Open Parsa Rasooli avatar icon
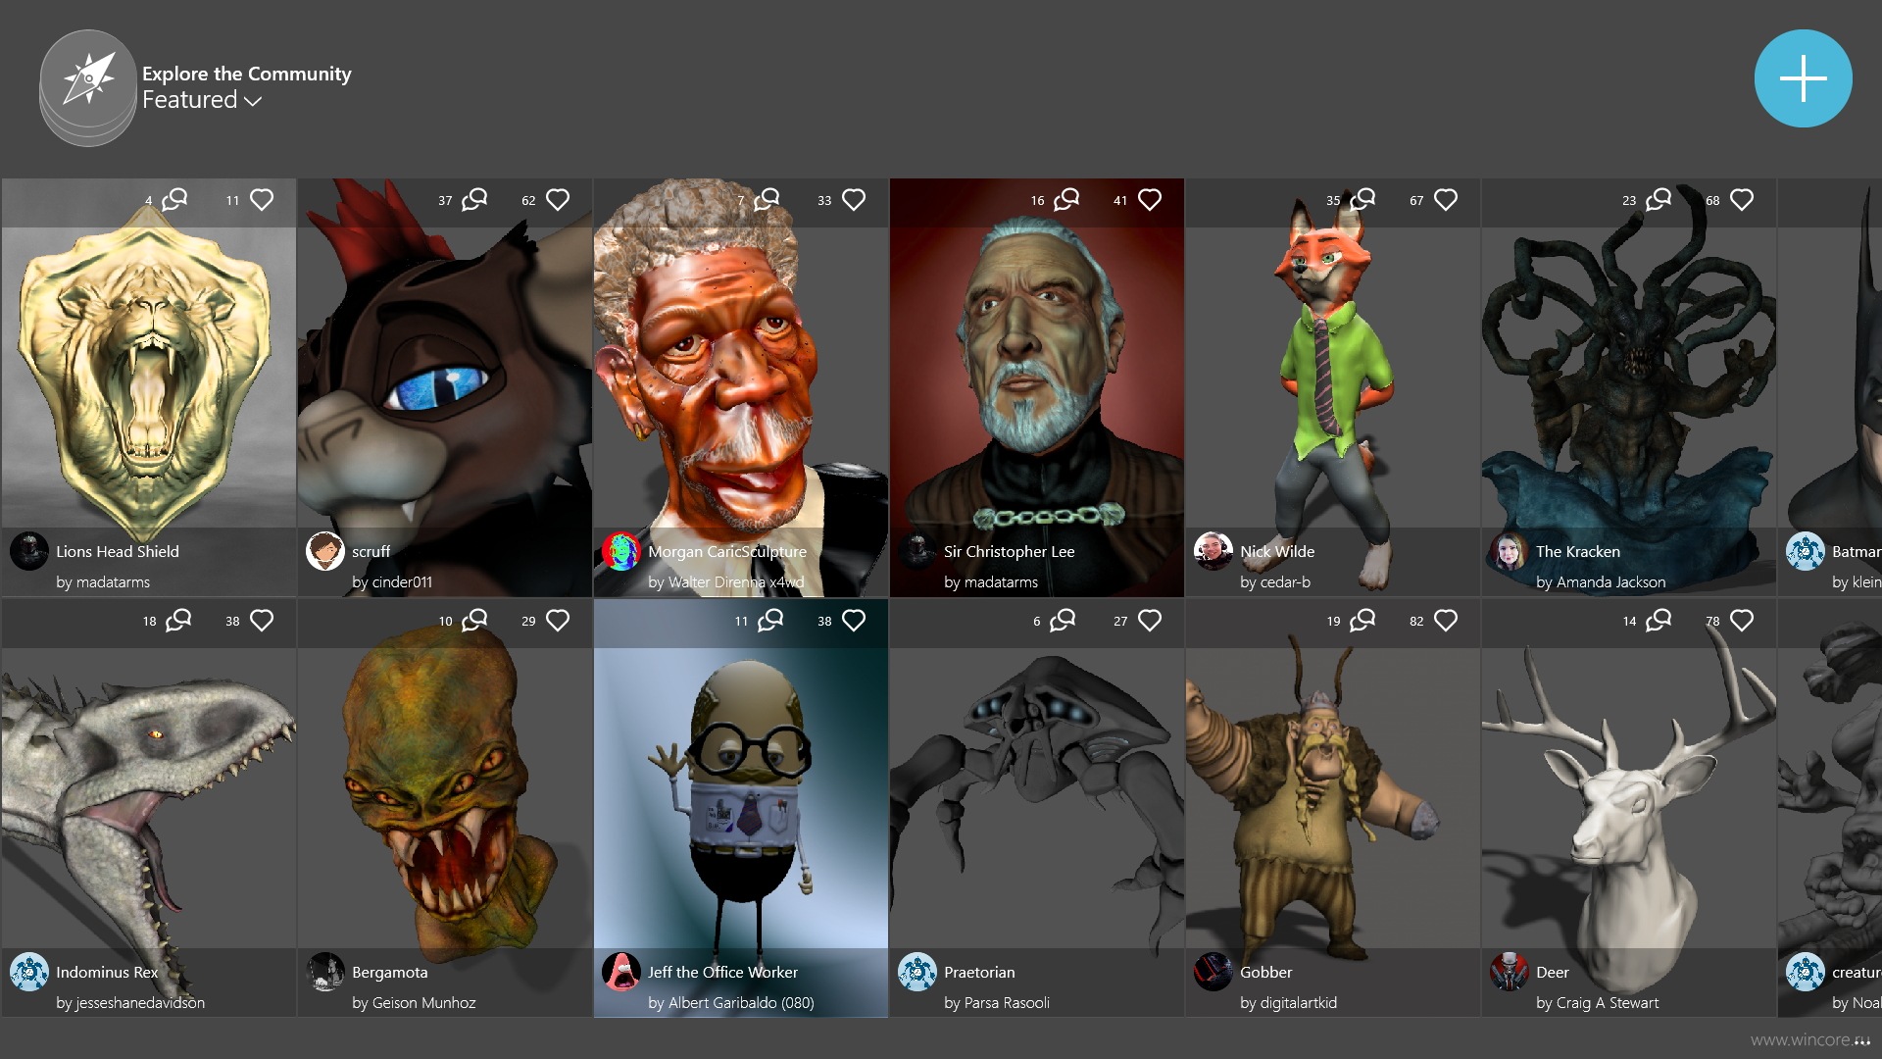The height and width of the screenshot is (1059, 1882). tap(917, 972)
